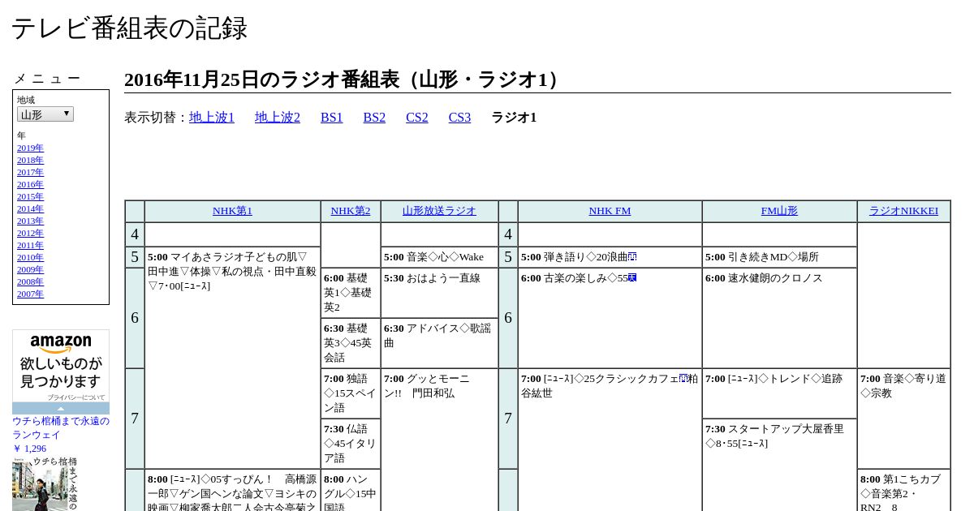
Task: View the 2010年 listings
Action: (30, 258)
